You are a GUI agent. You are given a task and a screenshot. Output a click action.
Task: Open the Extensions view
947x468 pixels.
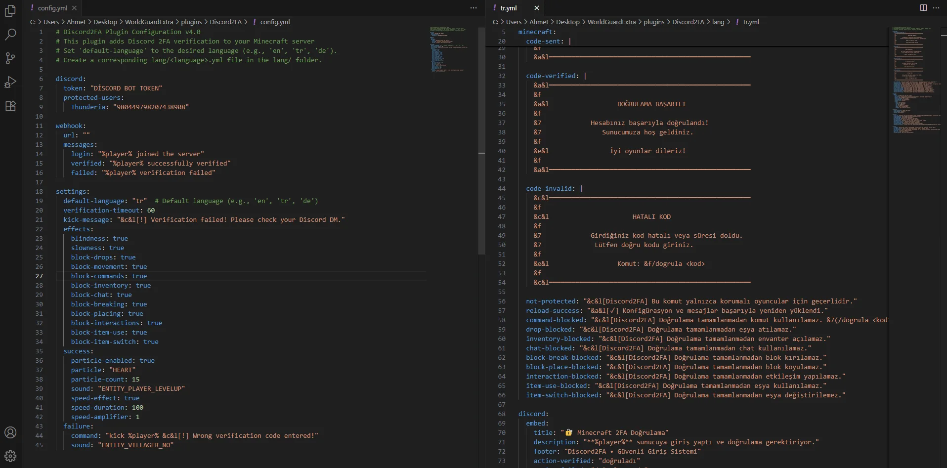[x=10, y=106]
